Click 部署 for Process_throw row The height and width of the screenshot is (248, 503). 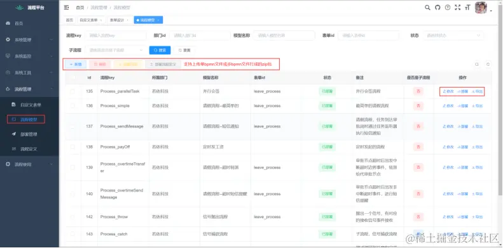click(462, 217)
